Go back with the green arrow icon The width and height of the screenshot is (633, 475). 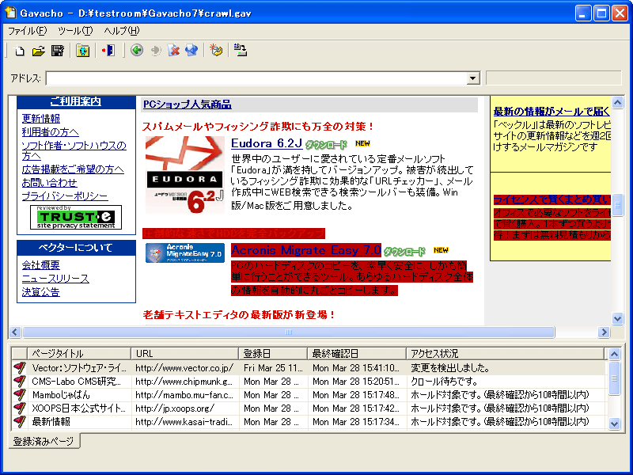[x=137, y=51]
